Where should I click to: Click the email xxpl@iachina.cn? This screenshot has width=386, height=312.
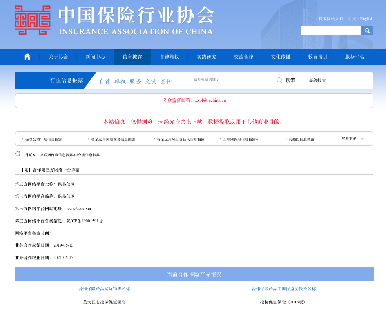tap(210, 100)
